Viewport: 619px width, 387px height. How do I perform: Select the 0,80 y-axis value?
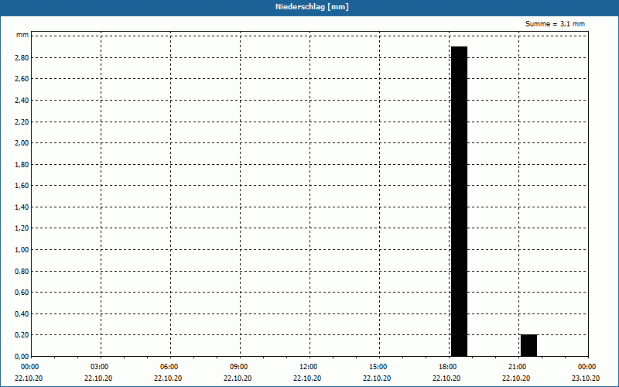[22, 272]
